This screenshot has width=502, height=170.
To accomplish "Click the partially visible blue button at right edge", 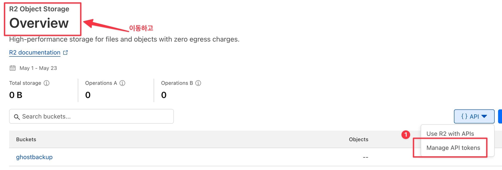I will click(500, 116).
